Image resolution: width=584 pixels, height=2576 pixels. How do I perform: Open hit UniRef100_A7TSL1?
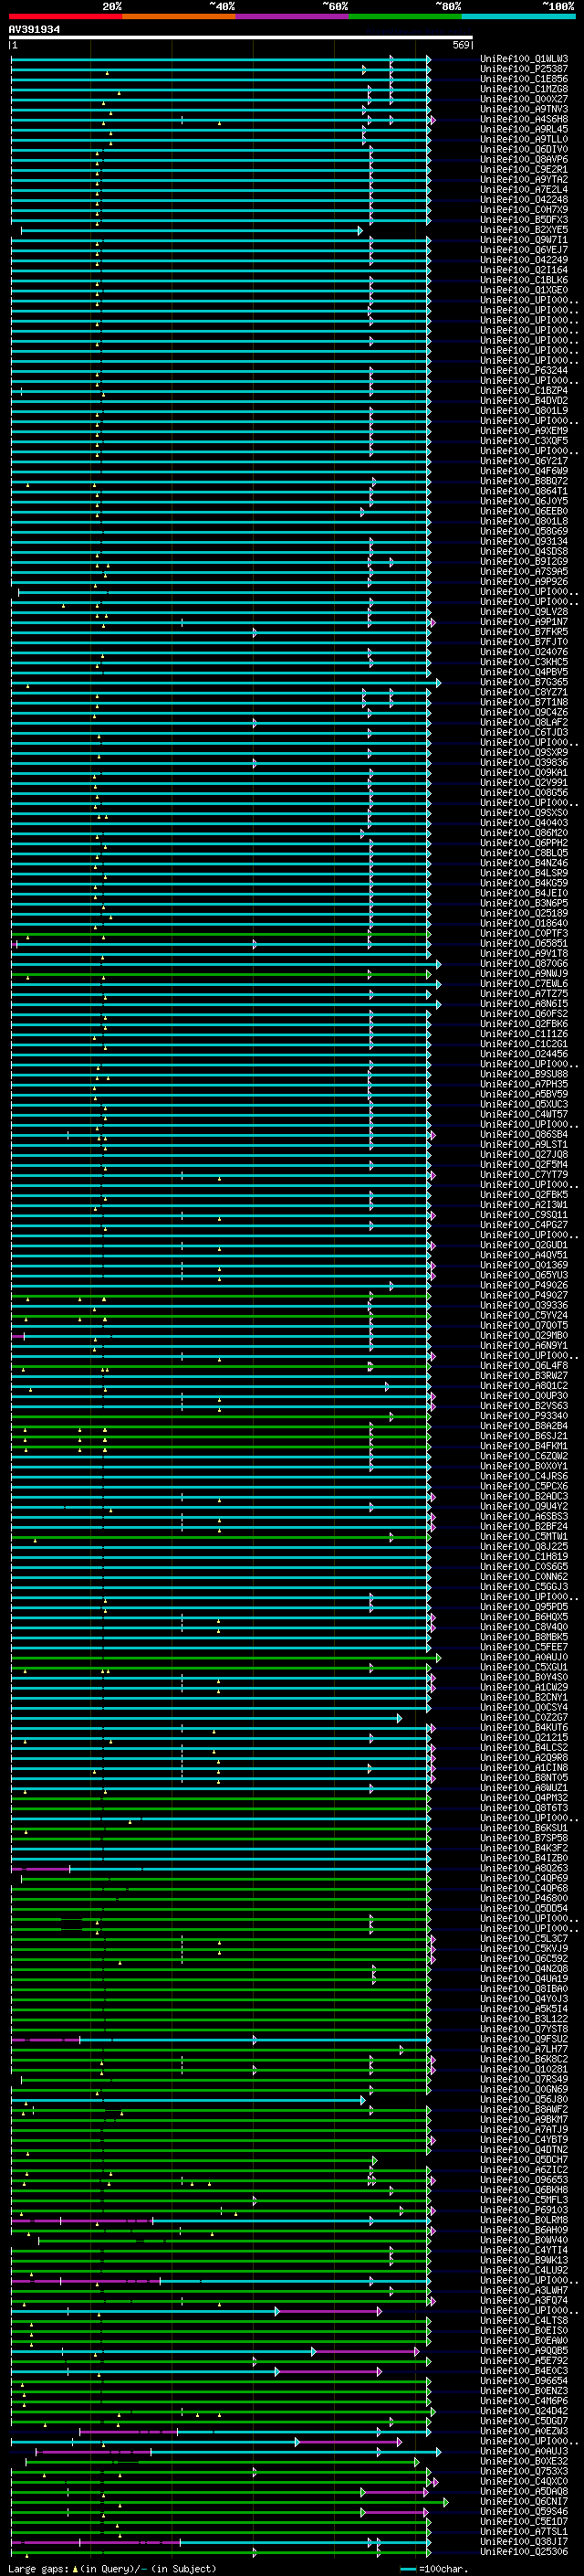[x=524, y=2531]
